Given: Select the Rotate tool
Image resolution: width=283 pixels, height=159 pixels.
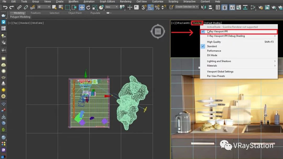Looking at the screenshot, I should 88,7.
